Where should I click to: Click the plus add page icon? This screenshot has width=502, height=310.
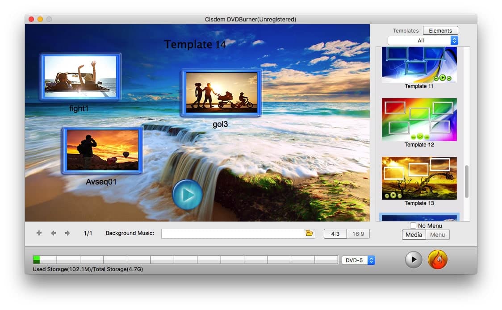point(39,233)
